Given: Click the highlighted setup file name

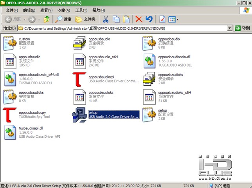Looking at the screenshot, I should click(93, 113).
